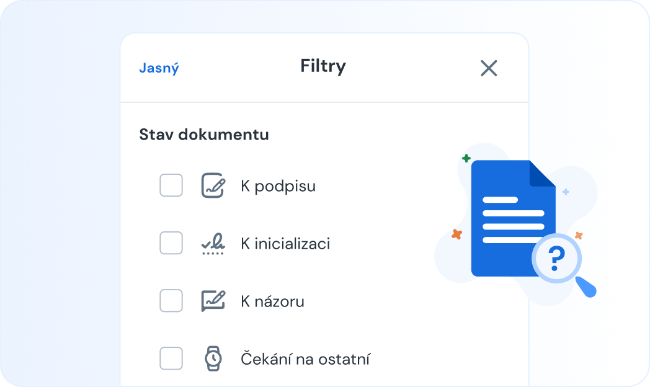
Task: Close the Filtry panel with the X
Action: (x=489, y=68)
